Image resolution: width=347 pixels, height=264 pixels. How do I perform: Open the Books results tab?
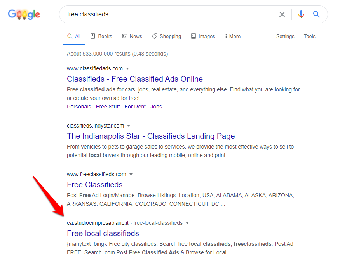(x=101, y=36)
